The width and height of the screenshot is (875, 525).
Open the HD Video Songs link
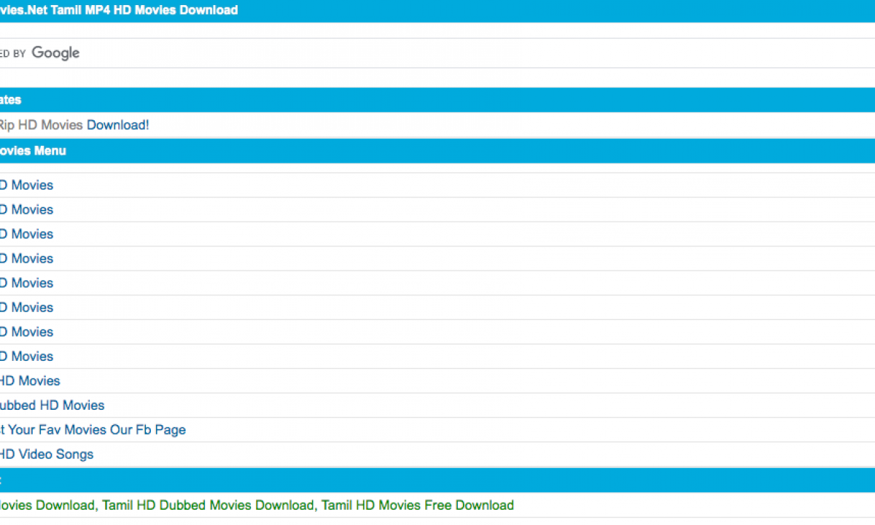tap(47, 454)
